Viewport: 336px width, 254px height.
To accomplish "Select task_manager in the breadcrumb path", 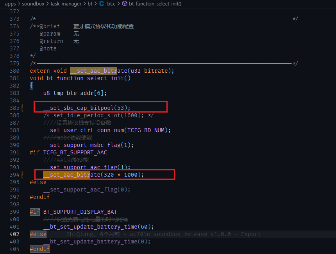I will (x=66, y=4).
